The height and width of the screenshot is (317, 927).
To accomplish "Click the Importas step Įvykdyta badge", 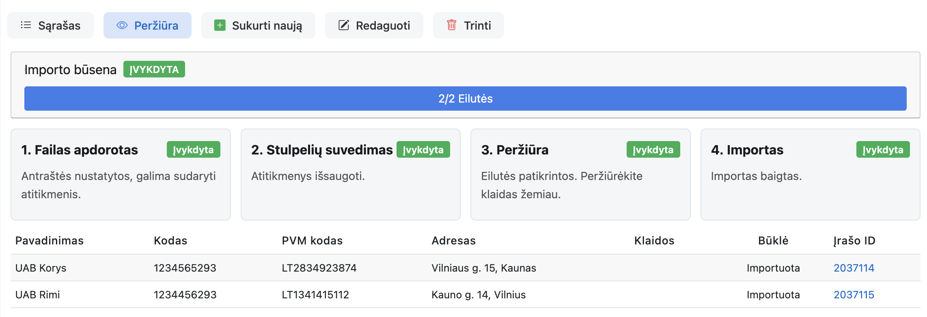I will tap(883, 150).
